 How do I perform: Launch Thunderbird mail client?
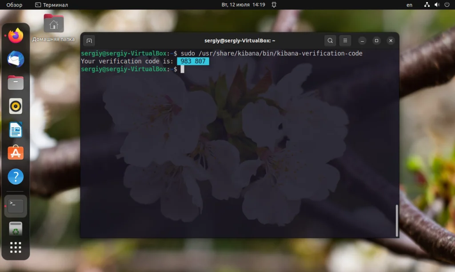click(16, 59)
